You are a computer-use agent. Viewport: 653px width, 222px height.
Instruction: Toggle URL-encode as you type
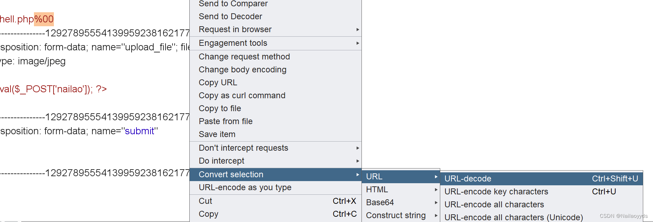245,187
